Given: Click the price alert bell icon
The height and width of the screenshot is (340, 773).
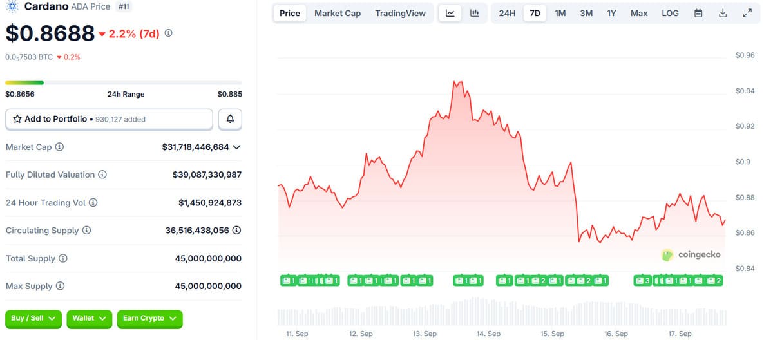Looking at the screenshot, I should click(230, 119).
